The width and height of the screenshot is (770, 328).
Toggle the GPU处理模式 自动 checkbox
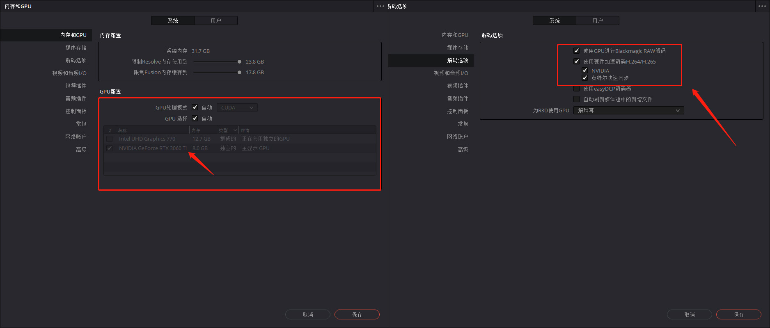(195, 107)
